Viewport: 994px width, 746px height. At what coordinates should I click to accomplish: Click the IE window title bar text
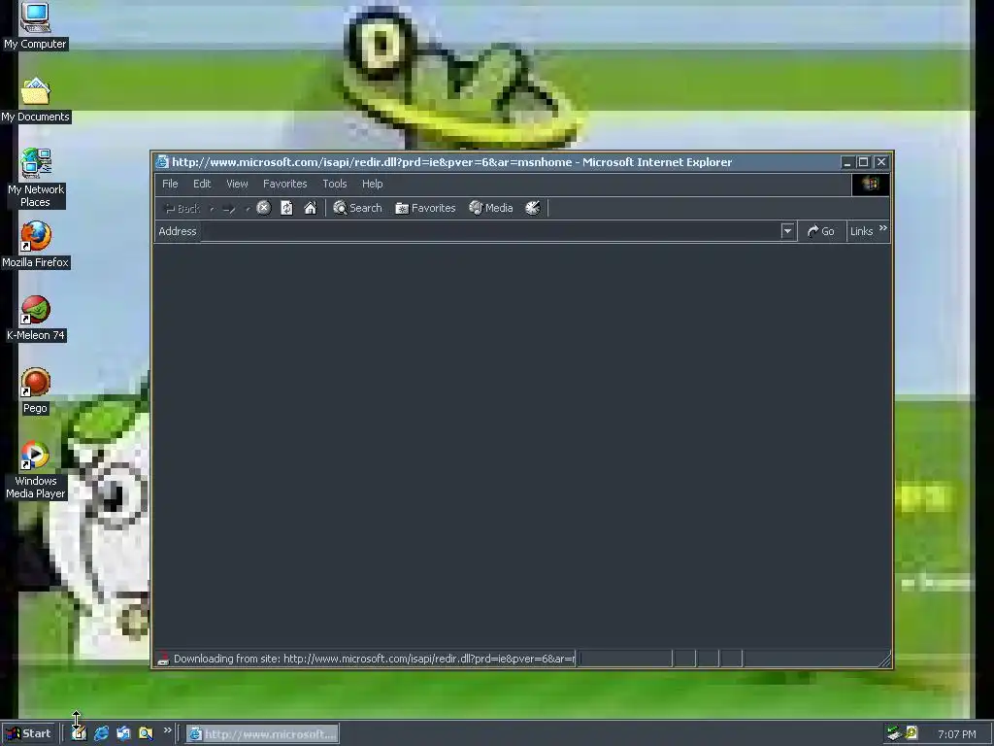coord(452,162)
